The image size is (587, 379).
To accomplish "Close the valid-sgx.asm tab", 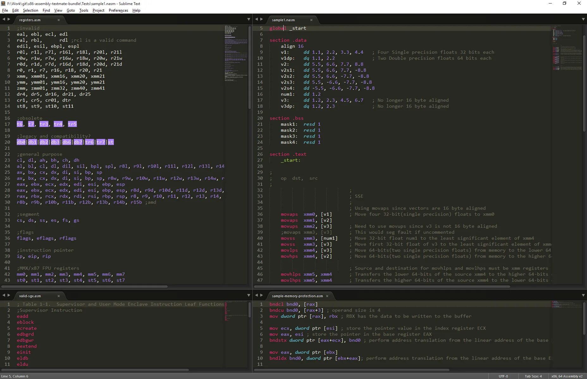I will (59, 296).
